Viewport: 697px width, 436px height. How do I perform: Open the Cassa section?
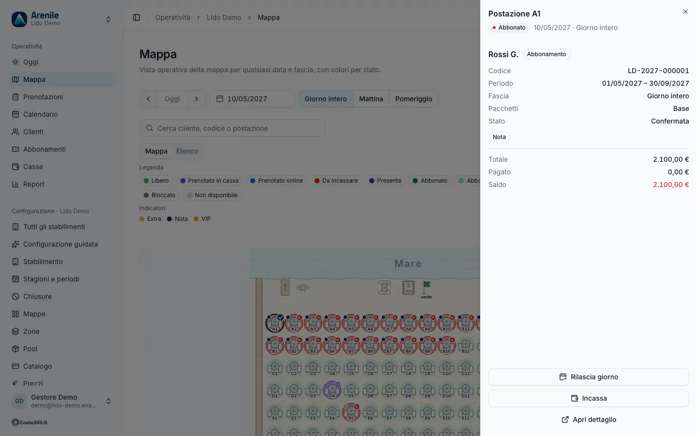(62, 167)
